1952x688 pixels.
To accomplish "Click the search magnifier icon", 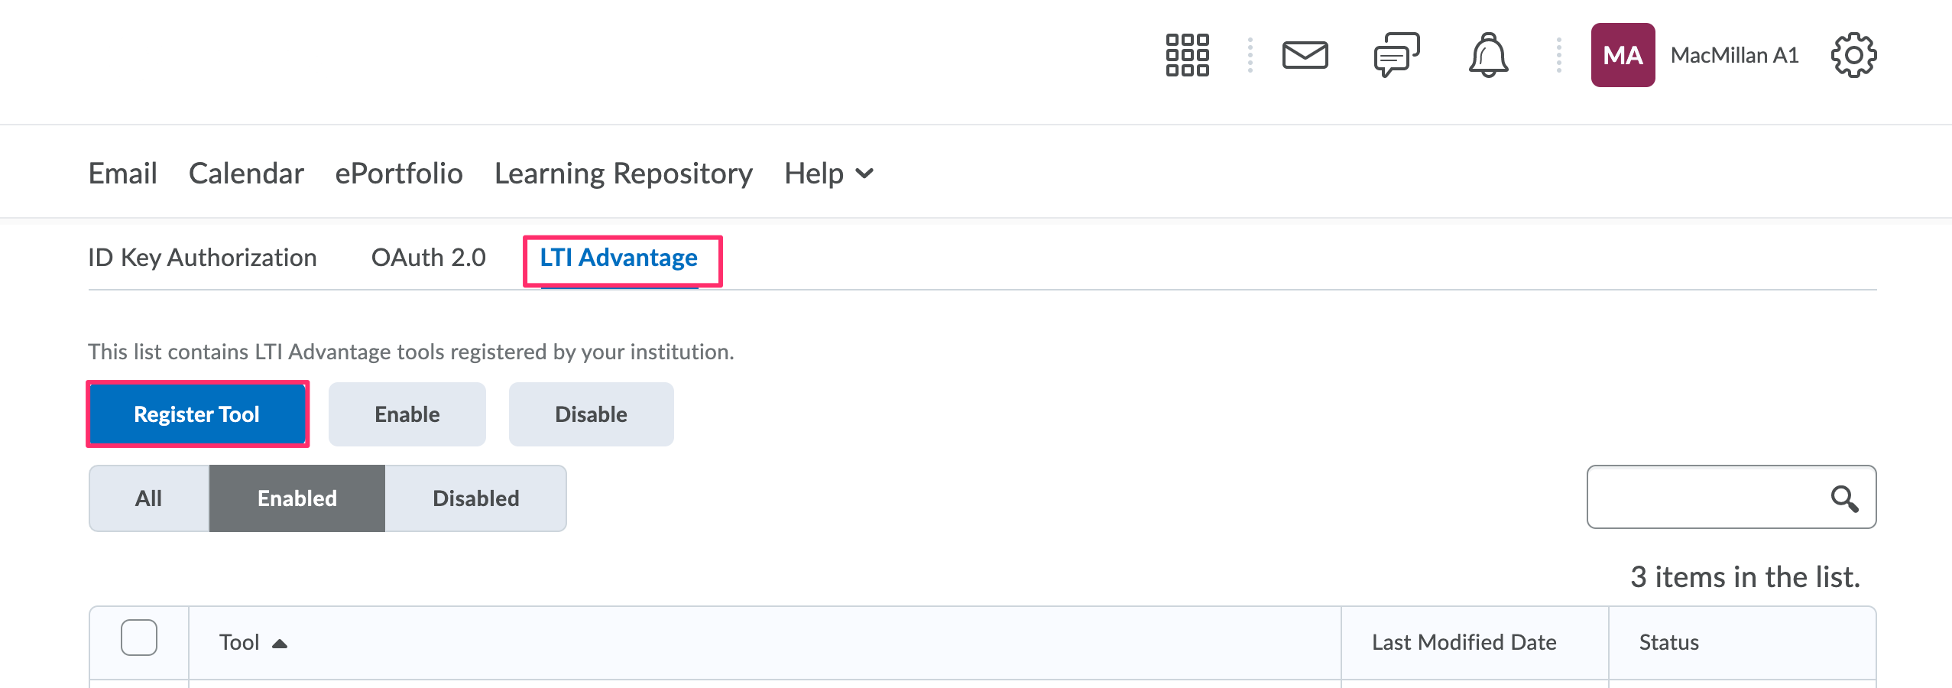I will click(1845, 498).
